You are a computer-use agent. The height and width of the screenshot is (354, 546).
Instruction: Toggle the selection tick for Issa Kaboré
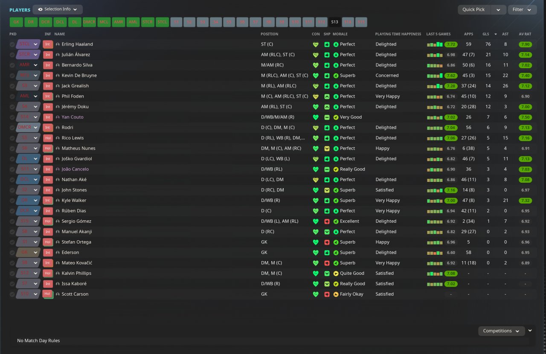point(12,284)
